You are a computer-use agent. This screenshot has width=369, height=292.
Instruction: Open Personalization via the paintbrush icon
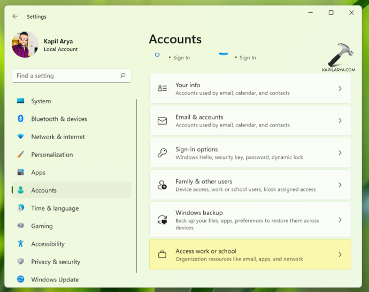click(21, 155)
